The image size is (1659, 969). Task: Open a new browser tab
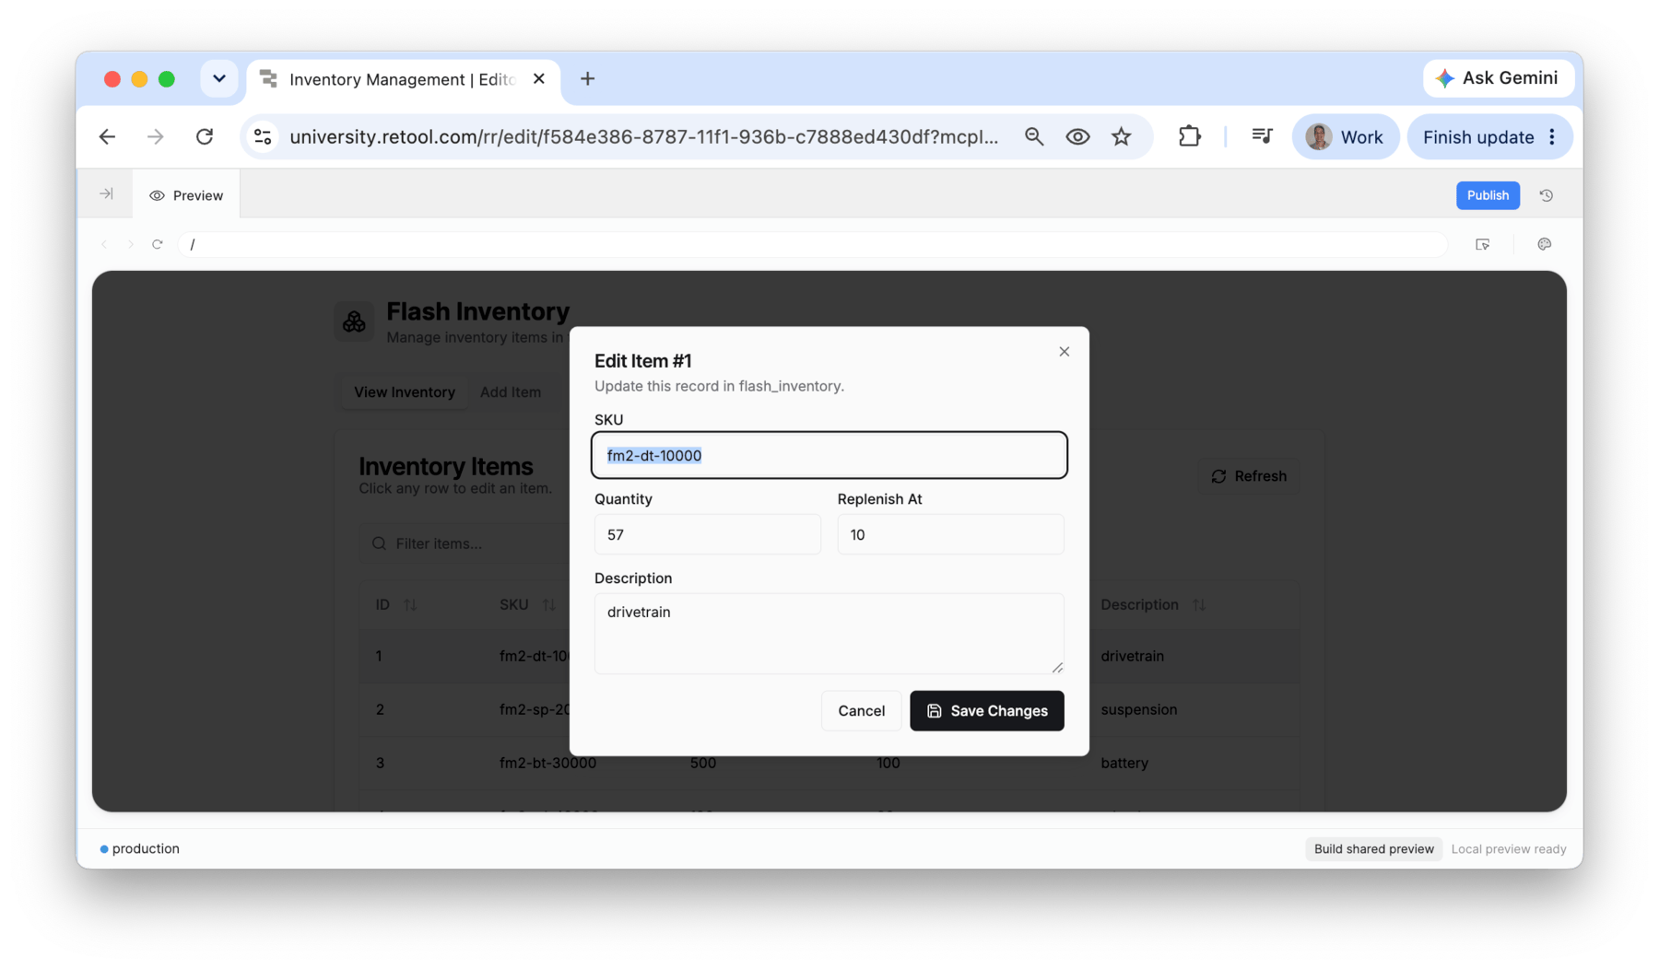[x=587, y=79]
